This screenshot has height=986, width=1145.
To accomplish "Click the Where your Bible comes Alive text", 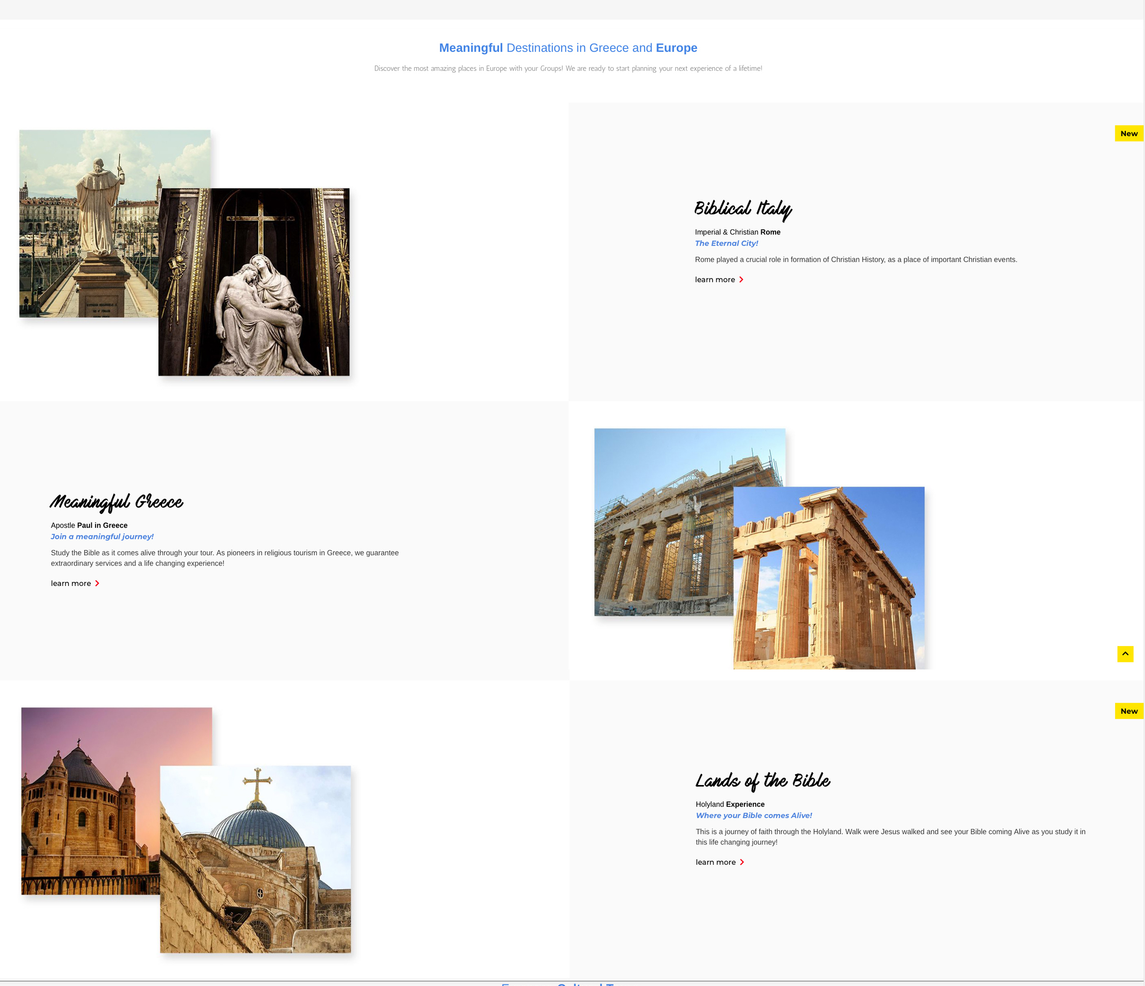I will (754, 815).
